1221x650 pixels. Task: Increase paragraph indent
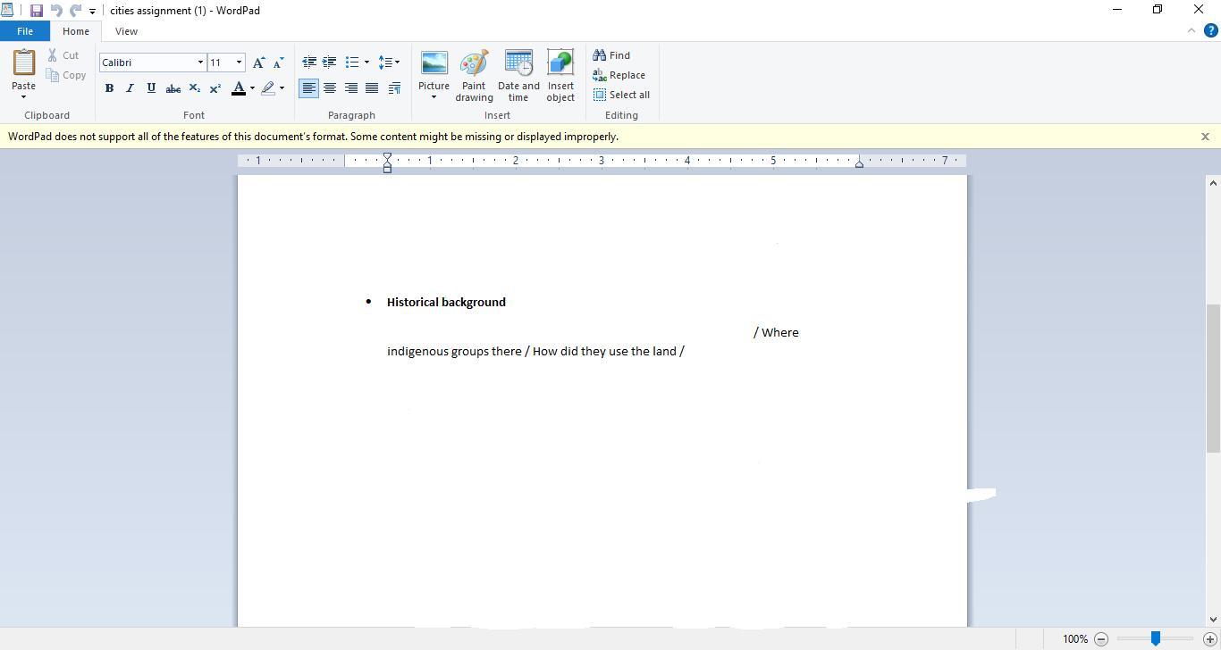tap(330, 62)
